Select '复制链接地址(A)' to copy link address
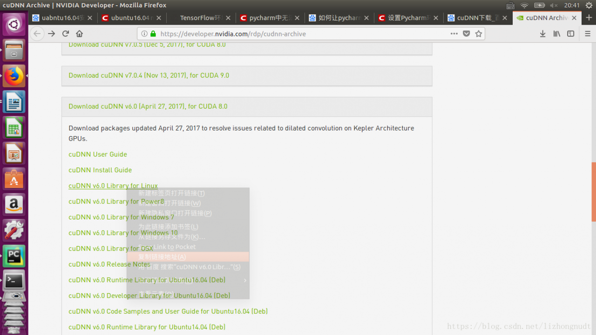The image size is (596, 335). [x=188, y=257]
